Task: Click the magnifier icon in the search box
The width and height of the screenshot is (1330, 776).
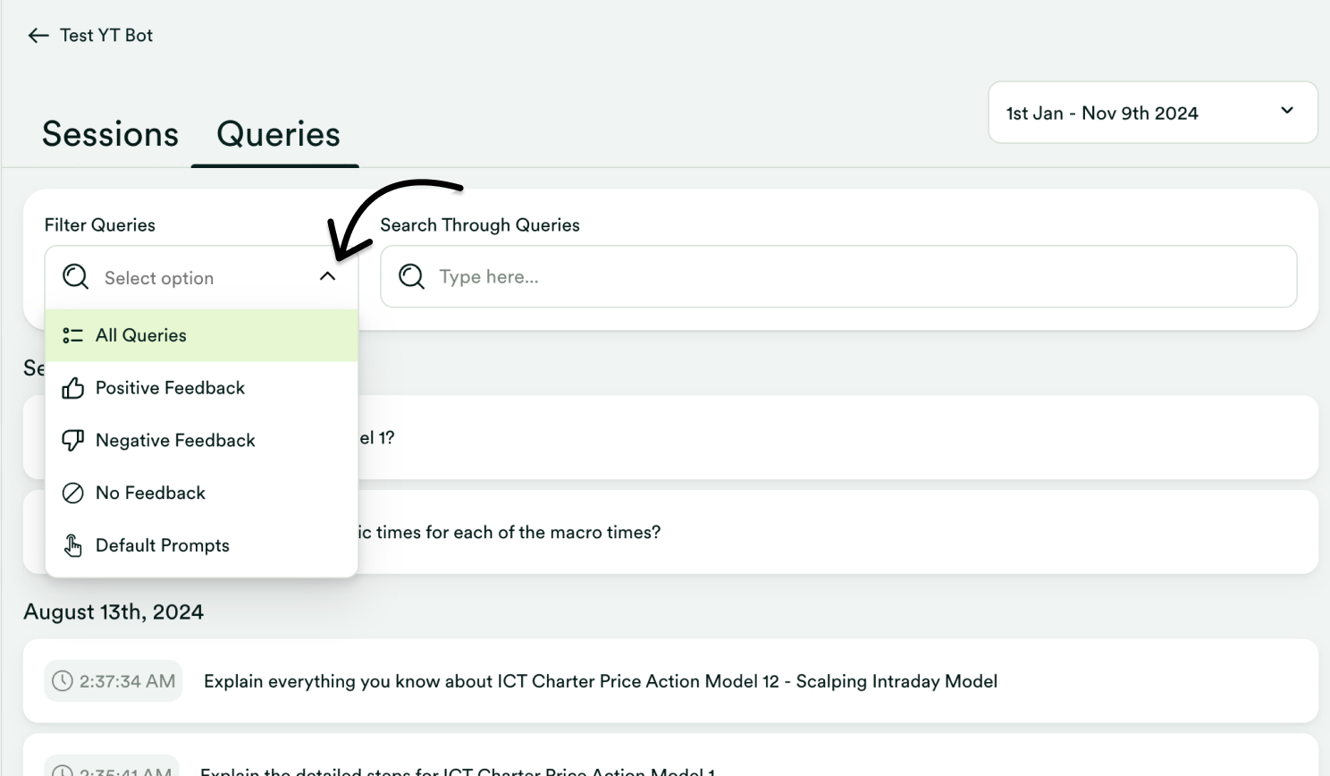Action: [411, 276]
